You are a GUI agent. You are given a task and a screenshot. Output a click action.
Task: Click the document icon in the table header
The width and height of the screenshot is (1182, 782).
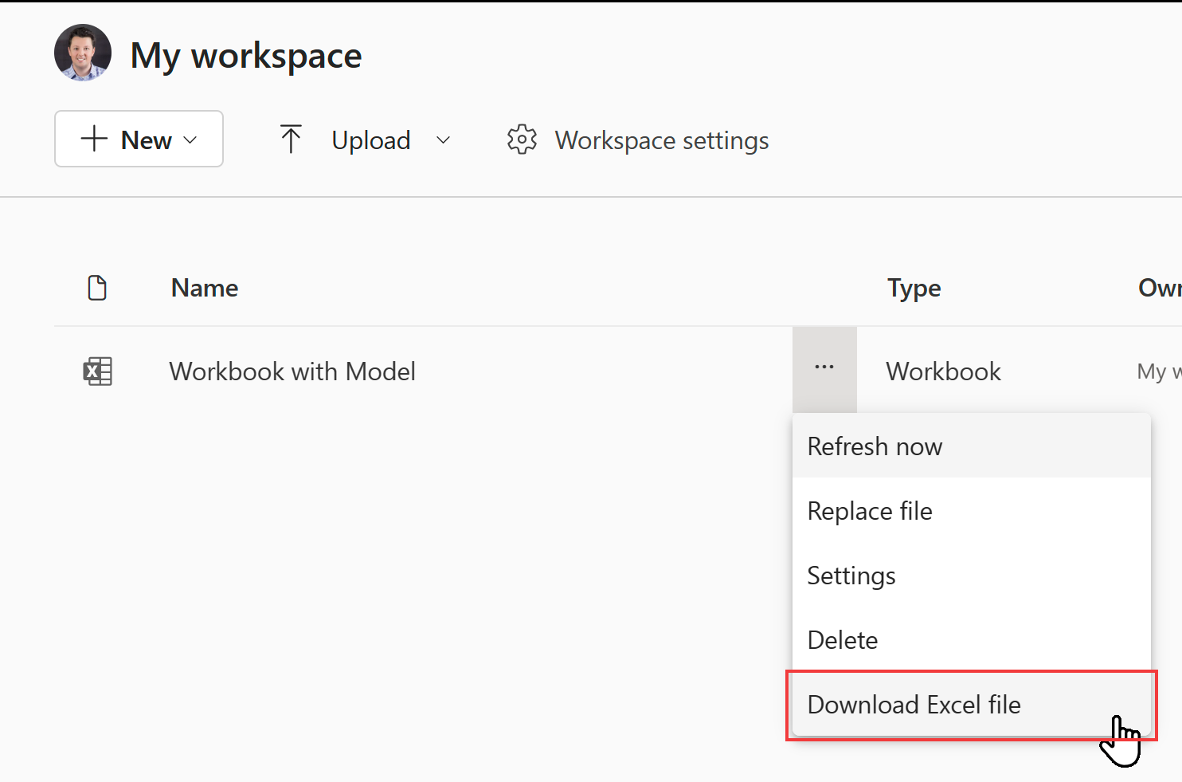[x=97, y=288]
